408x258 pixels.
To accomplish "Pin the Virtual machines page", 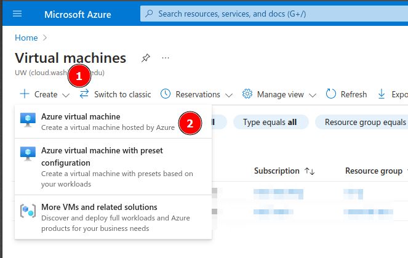I will coord(146,58).
